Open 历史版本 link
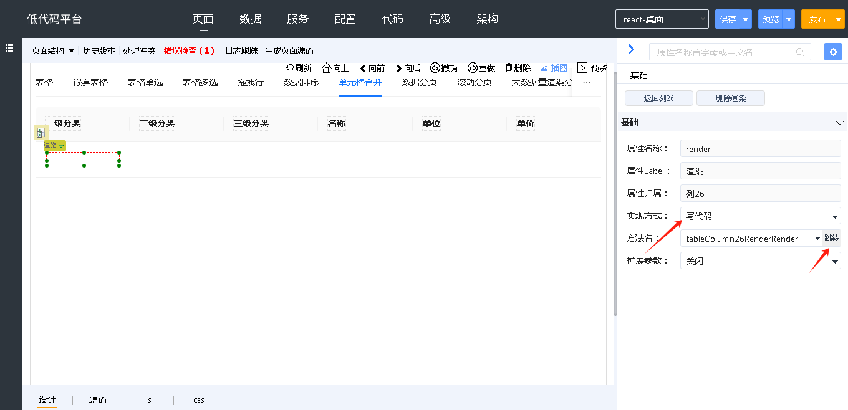The image size is (848, 410). (x=100, y=50)
